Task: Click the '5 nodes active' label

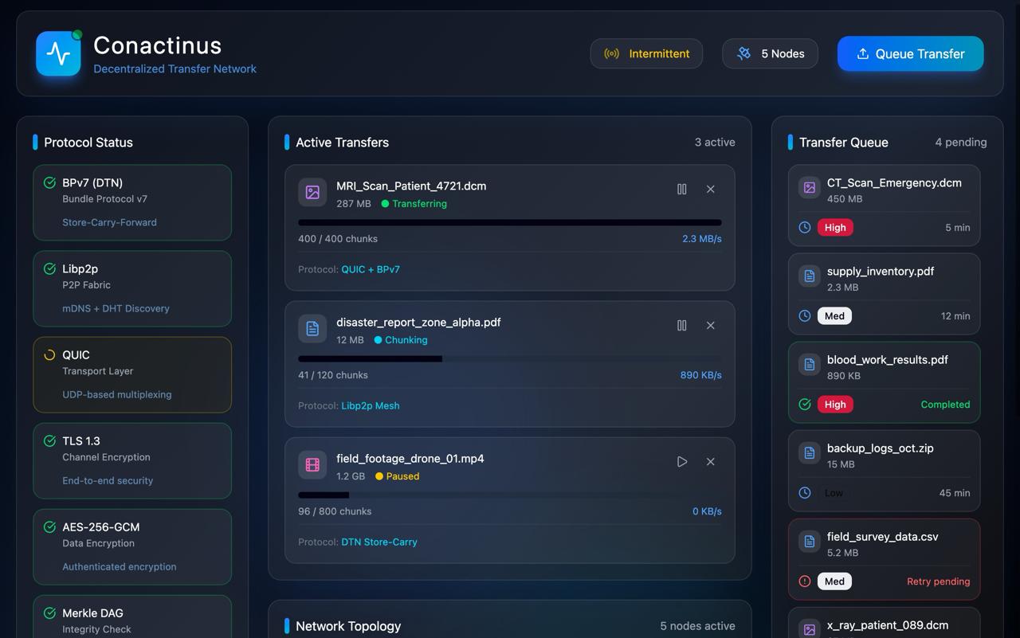Action: 697,626
